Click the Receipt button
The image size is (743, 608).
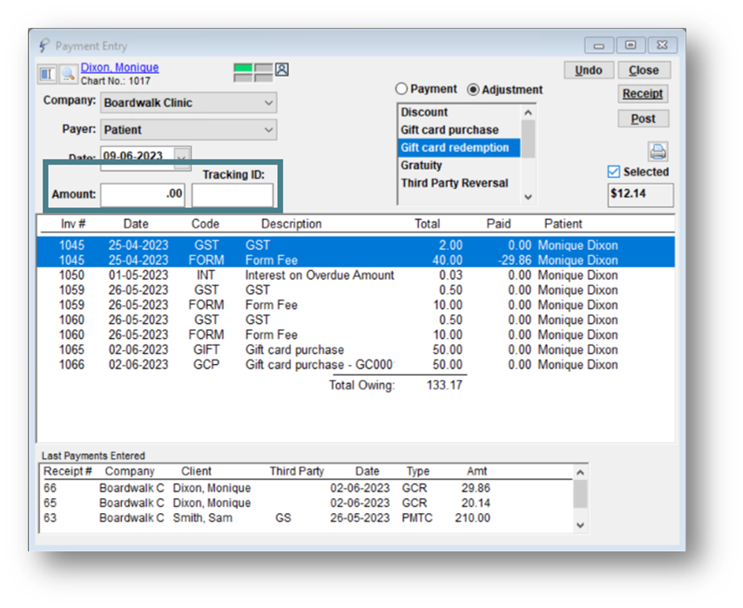[643, 94]
